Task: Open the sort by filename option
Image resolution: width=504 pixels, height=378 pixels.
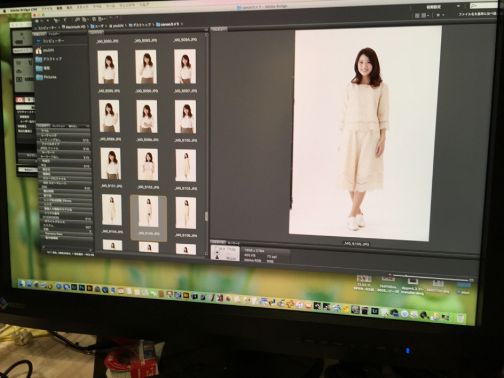Action: 477,14
